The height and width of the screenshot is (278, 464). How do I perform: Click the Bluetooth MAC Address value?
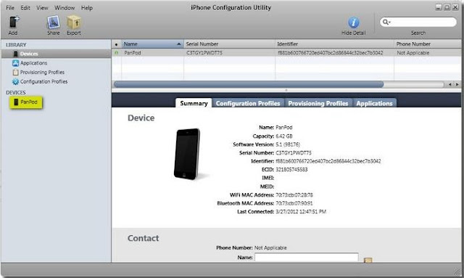(x=294, y=203)
